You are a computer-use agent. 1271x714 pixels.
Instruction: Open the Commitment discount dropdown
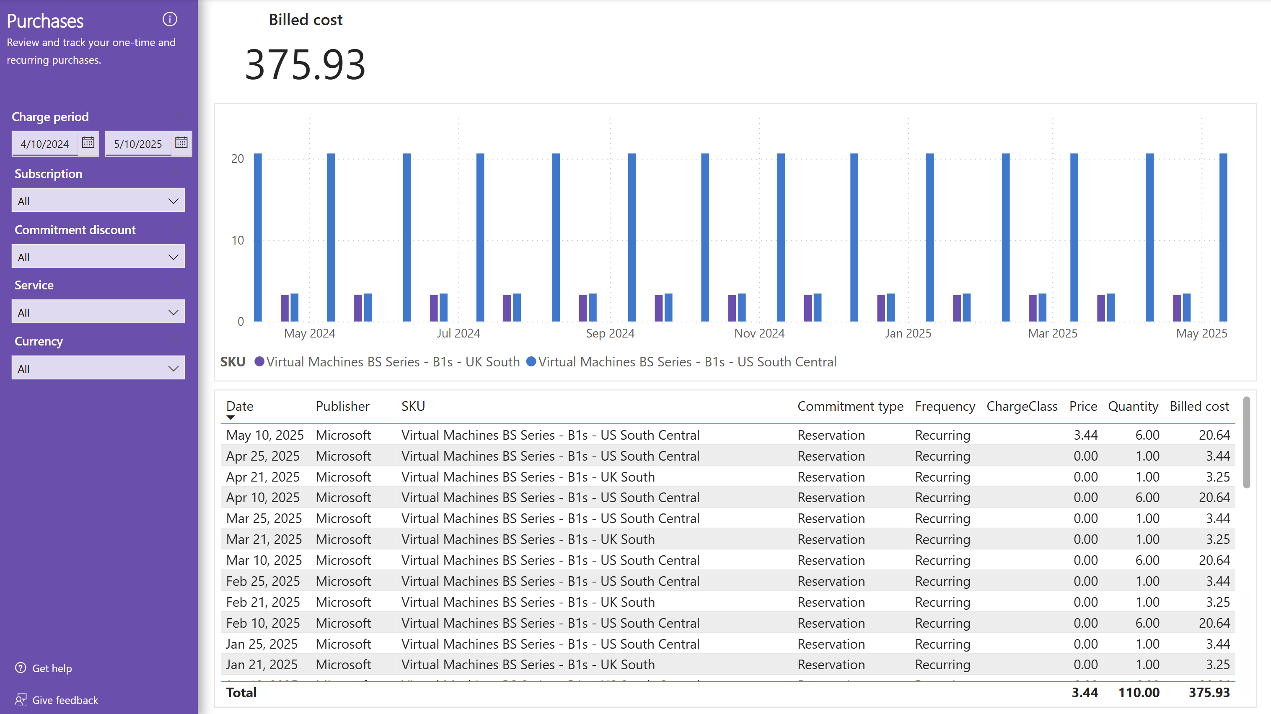98,257
